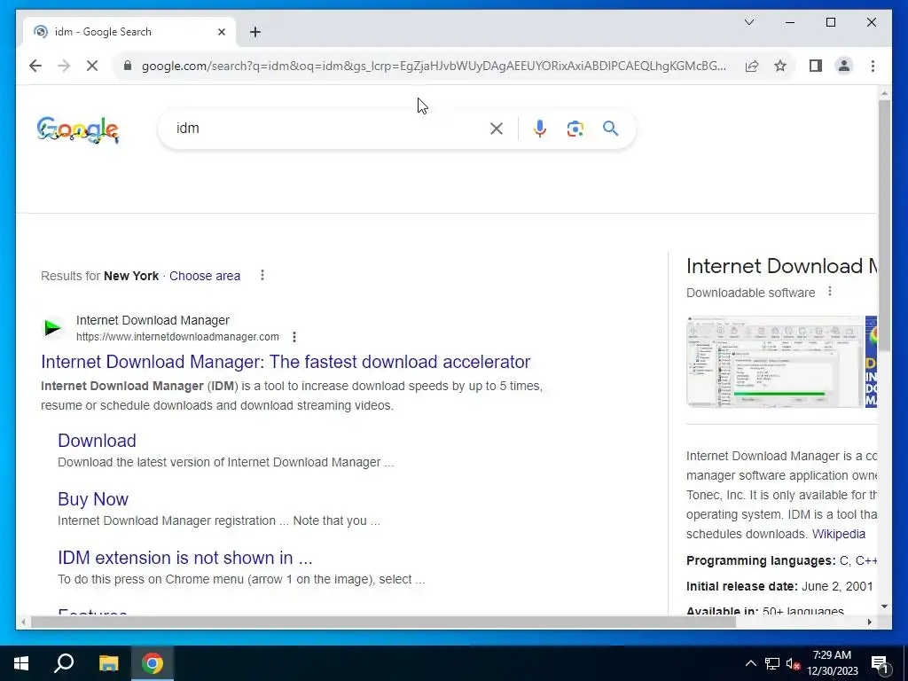View site info via the lock icon
Image resolution: width=908 pixels, height=681 pixels.
point(128,66)
